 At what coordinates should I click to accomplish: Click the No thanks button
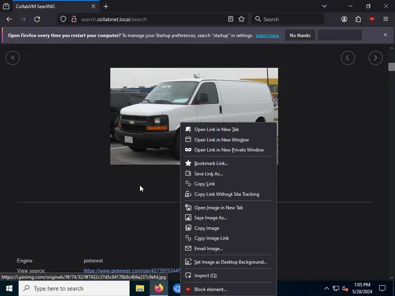pyautogui.click(x=300, y=35)
